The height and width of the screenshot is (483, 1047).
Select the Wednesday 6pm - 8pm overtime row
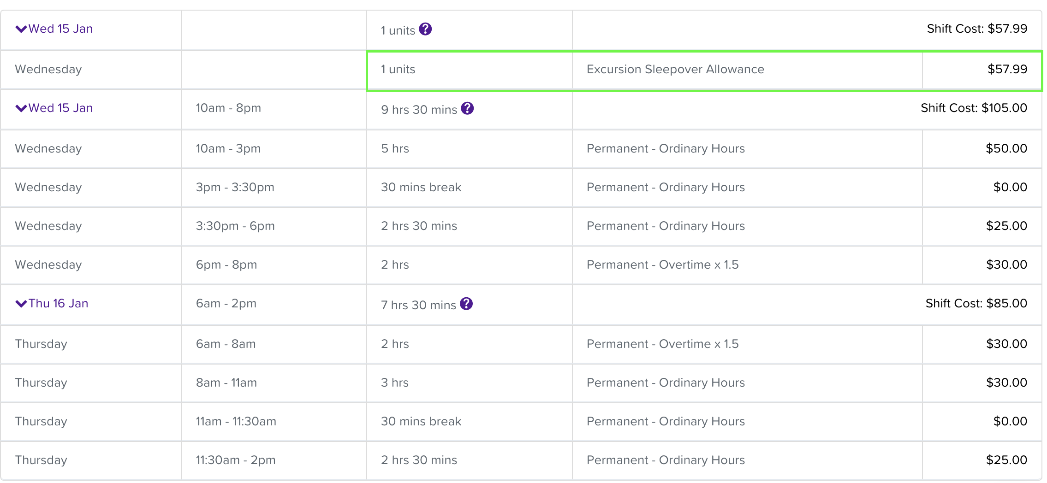pos(521,265)
